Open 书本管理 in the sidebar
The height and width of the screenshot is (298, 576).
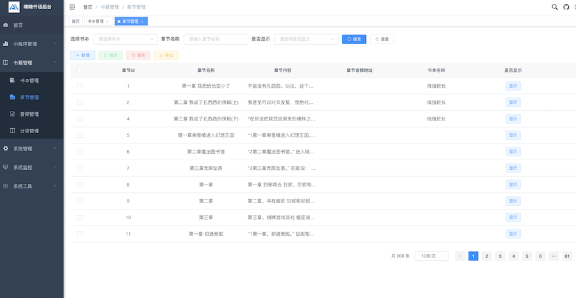coord(29,81)
